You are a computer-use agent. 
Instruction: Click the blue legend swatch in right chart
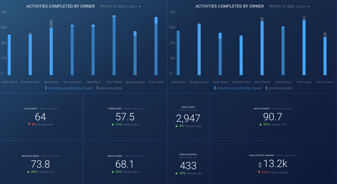(215, 88)
